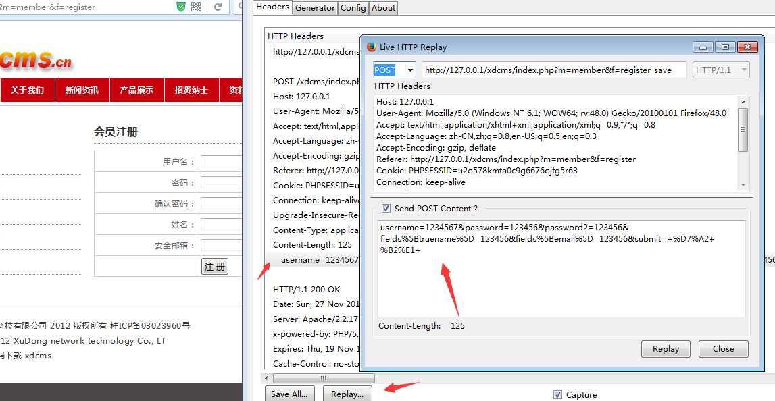
Task: Click the Firefox icon in Live HTTP Replay title
Action: [x=371, y=47]
